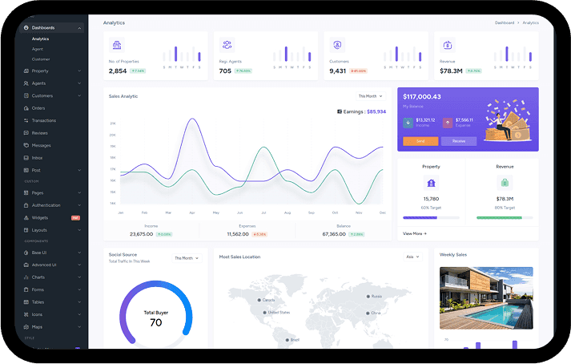Click the Customers sidebar icon
The height and width of the screenshot is (364, 571).
coord(26,95)
